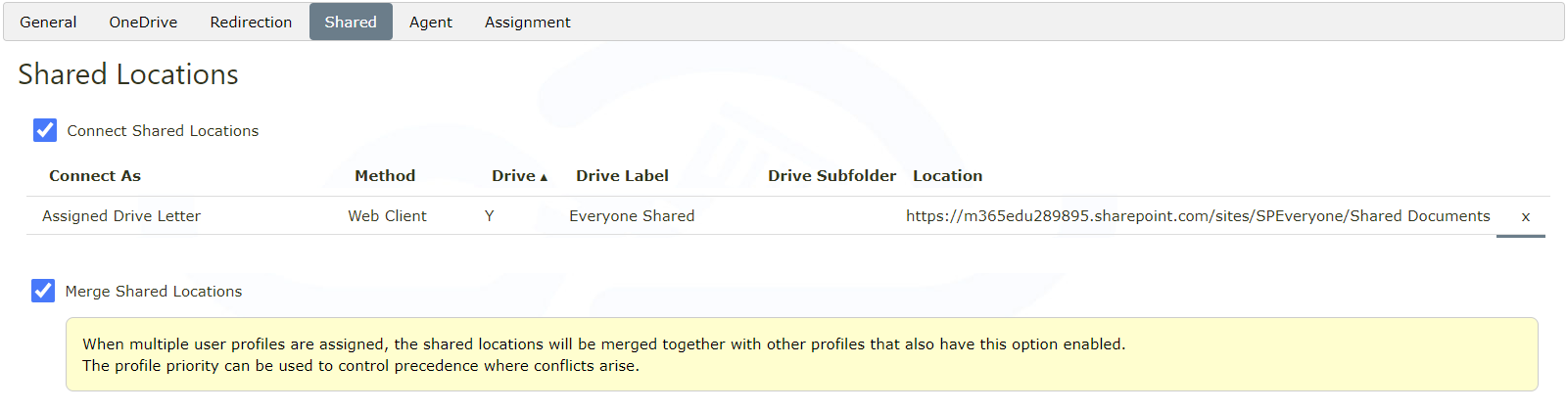Click the drive letter Y cell

click(x=490, y=216)
